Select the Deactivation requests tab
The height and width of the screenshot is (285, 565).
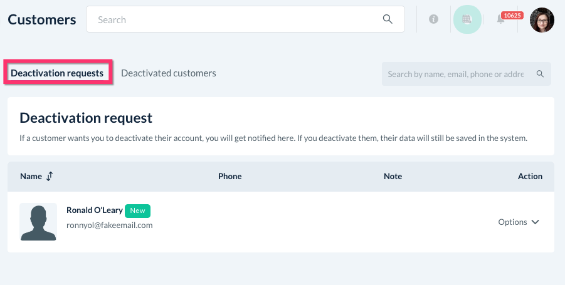pyautogui.click(x=58, y=73)
